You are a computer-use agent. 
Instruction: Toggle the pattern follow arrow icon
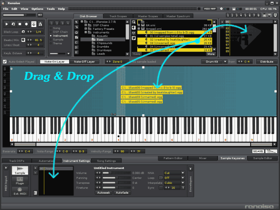pos(34,24)
